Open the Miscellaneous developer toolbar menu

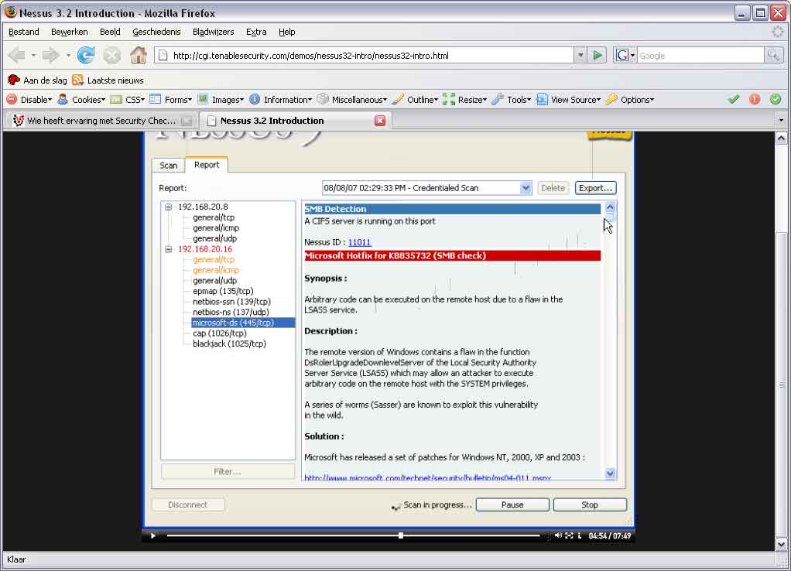point(352,99)
